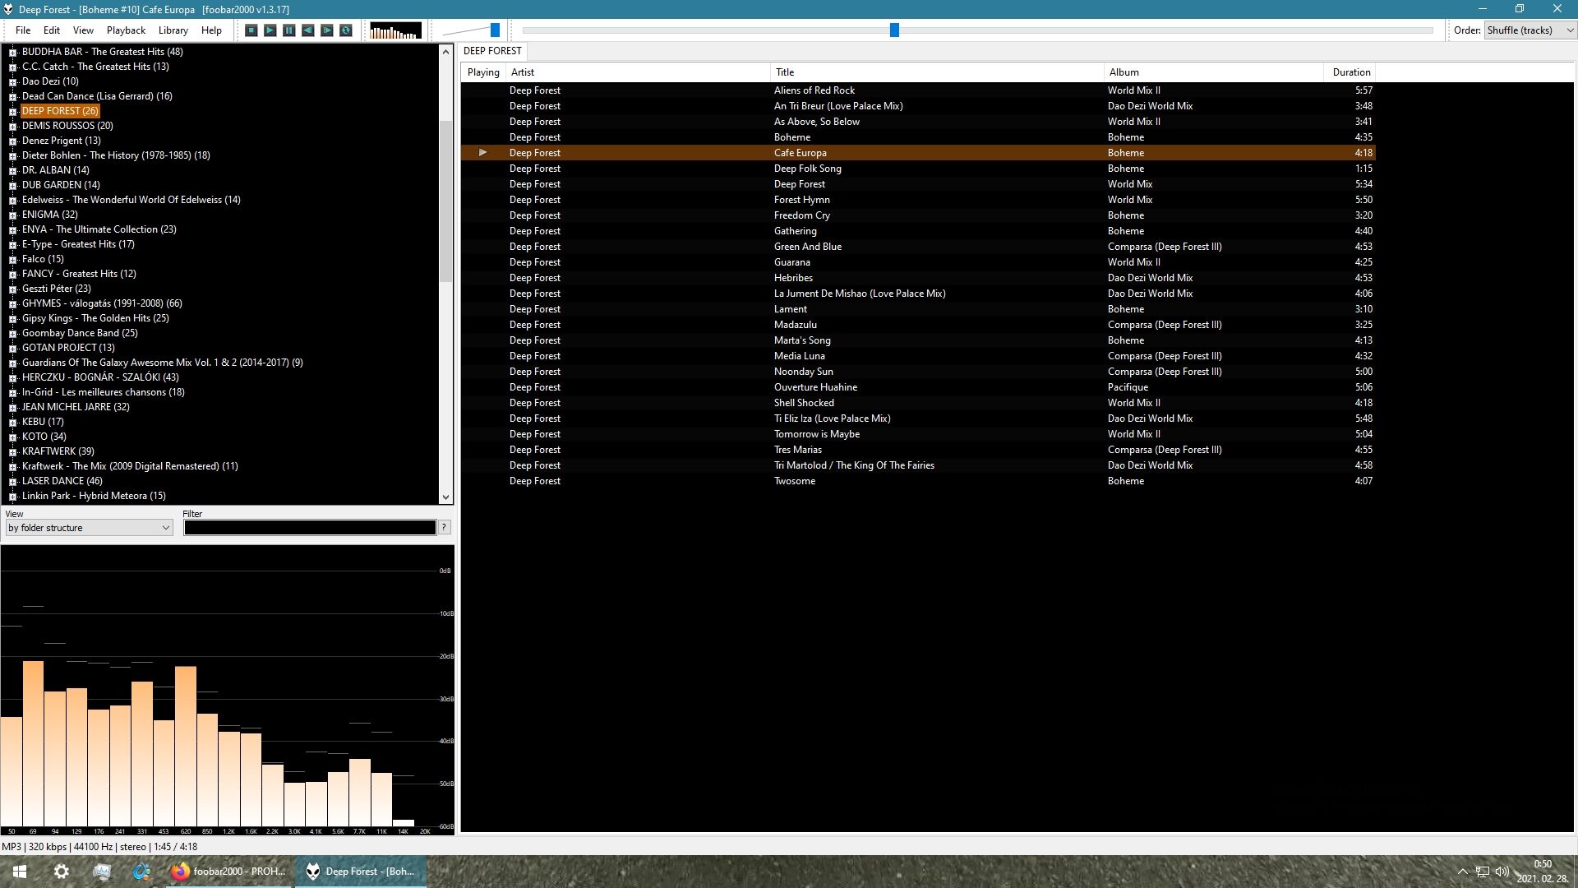Open the Playback menu
This screenshot has width=1578, height=888.
[126, 30]
